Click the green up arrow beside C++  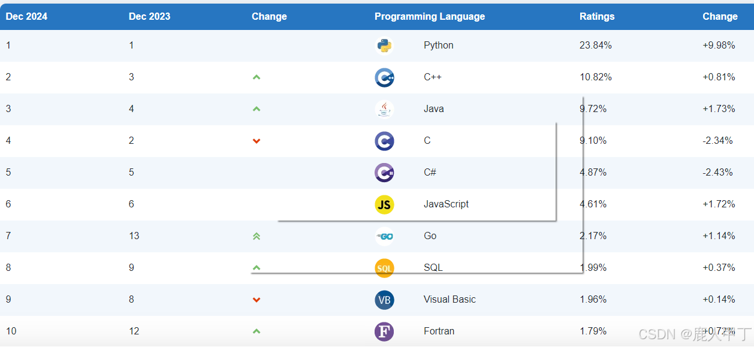click(257, 77)
